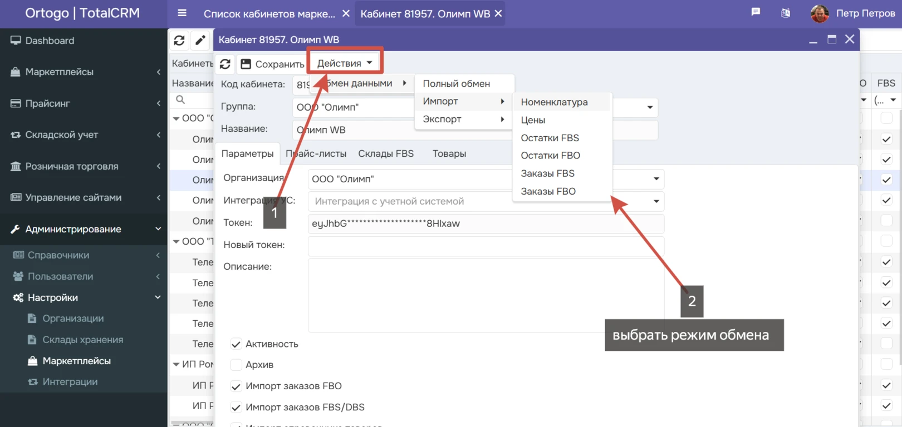Collapse the Администрирование sidebar section
This screenshot has height=427, width=902.
[x=158, y=229]
